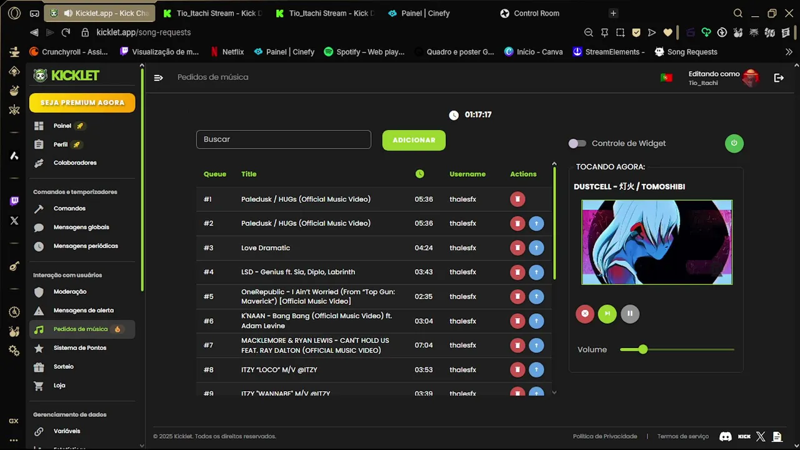Sort by the Title column header

tap(249, 174)
